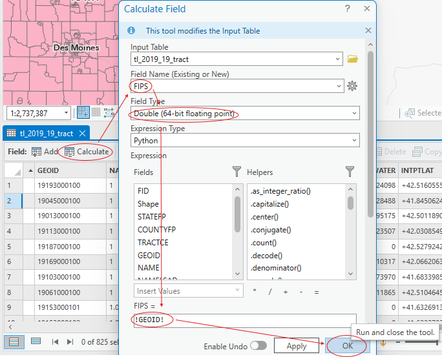Insert the plus operator

[x=286, y=292]
